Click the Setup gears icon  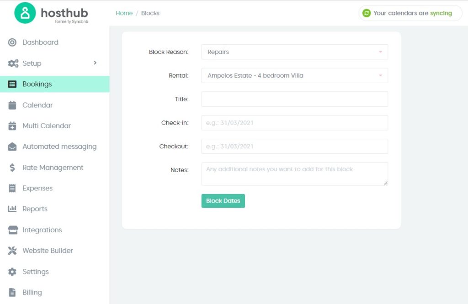[x=13, y=63]
